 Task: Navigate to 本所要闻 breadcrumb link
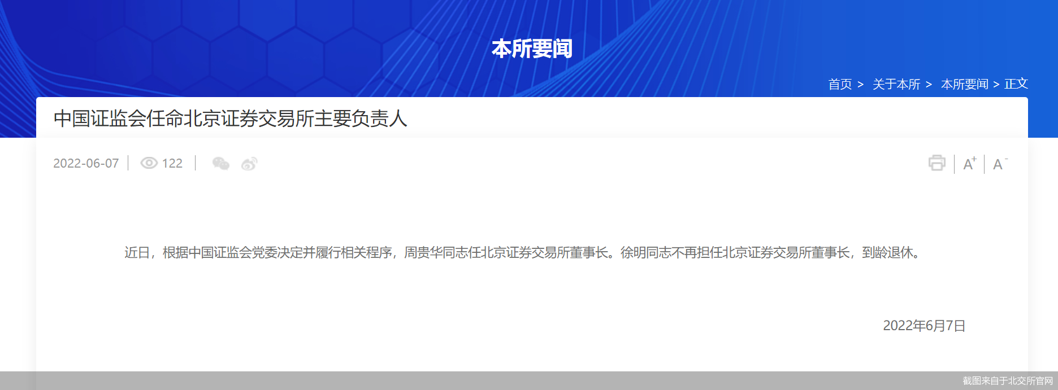coord(964,84)
